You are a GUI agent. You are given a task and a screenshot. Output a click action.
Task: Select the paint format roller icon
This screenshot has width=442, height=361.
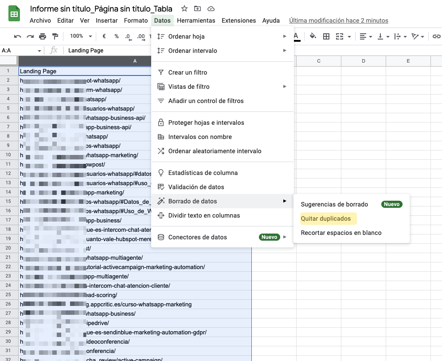(55, 36)
